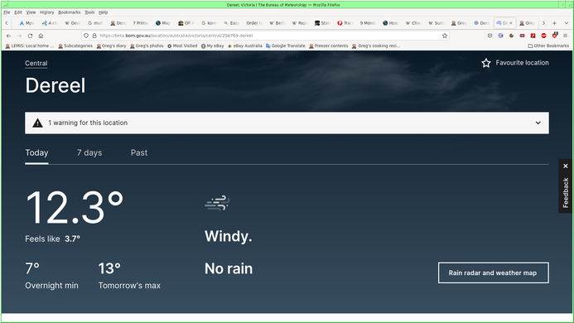This screenshot has width=574, height=323.
Task: Click the red slash-mark extension icon
Action: [533, 36]
